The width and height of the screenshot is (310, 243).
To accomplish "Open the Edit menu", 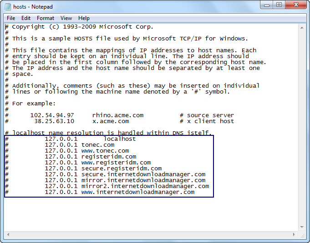I will [x=25, y=18].
